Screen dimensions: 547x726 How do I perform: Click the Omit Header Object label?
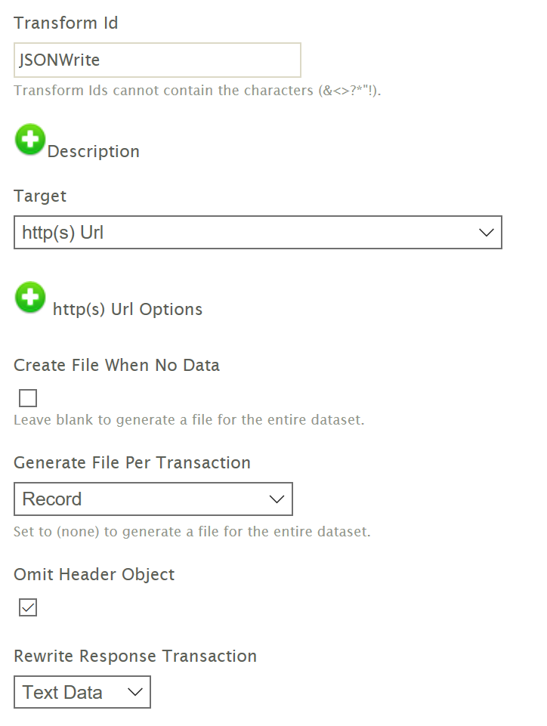pyautogui.click(x=94, y=574)
